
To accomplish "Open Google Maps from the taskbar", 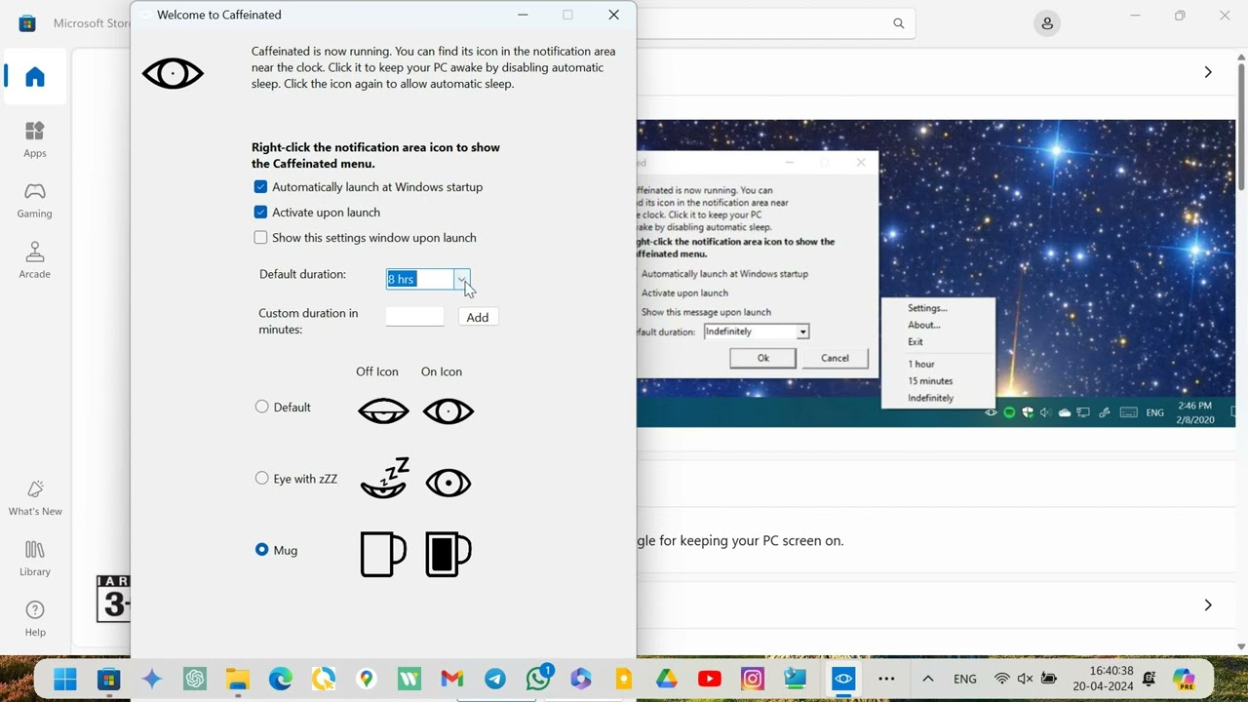I will click(x=367, y=679).
